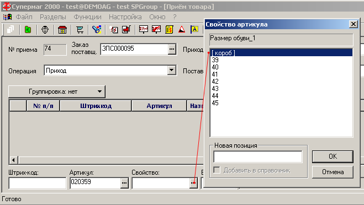This screenshot has height=205, width=364.
Task: Click the crossed-out price board icon
Action: 156,29
